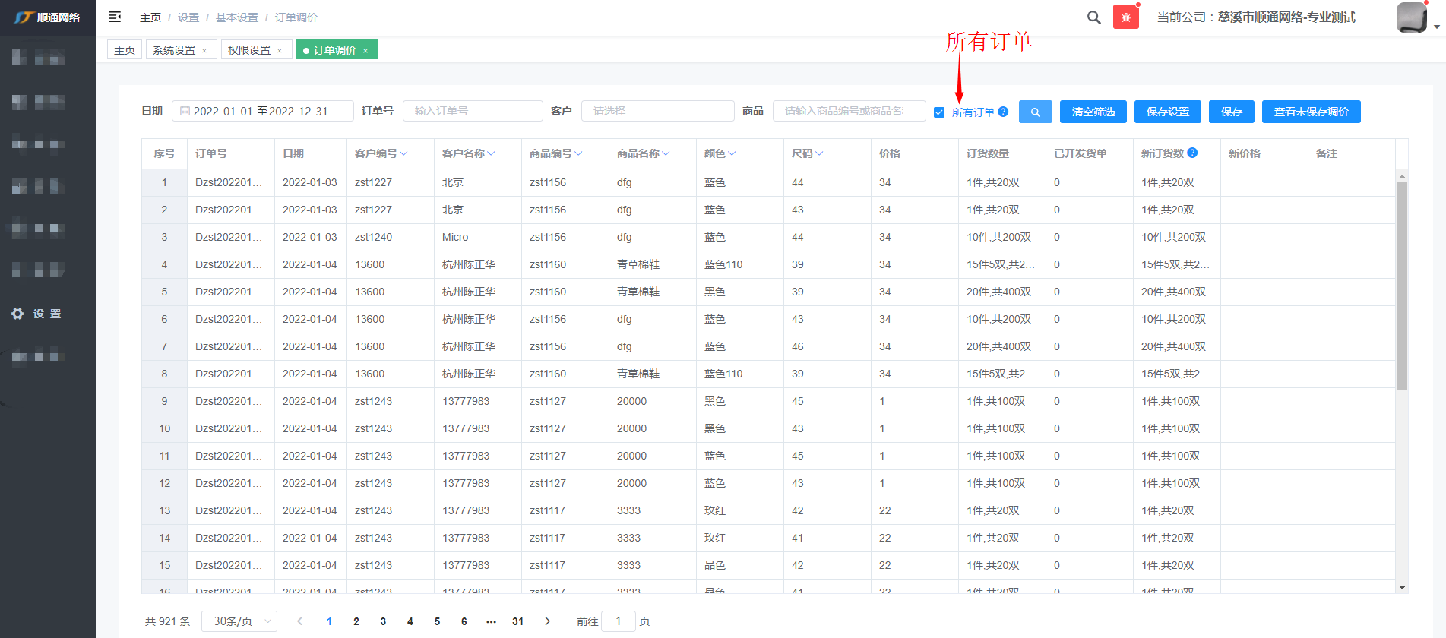Click the red notification bug icon

click(x=1125, y=17)
